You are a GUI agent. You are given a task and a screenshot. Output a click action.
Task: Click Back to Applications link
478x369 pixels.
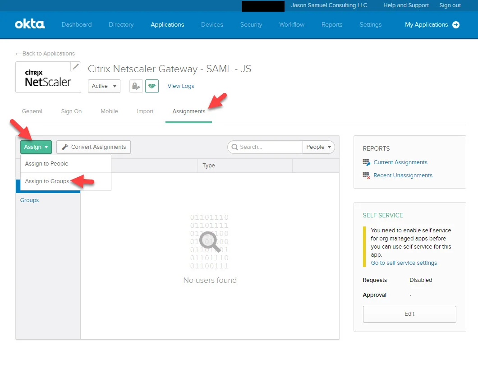45,54
